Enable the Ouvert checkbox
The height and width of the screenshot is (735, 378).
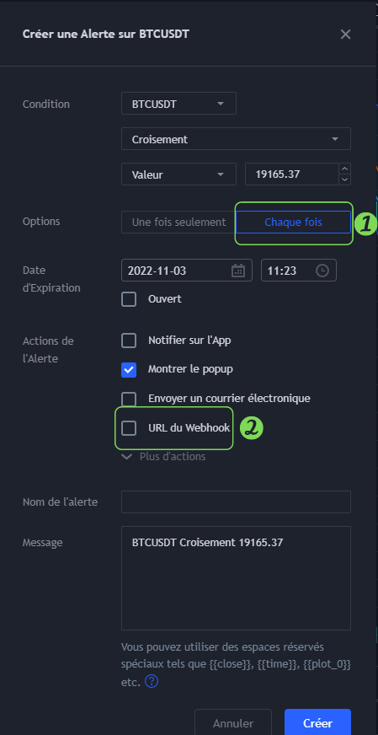click(129, 299)
